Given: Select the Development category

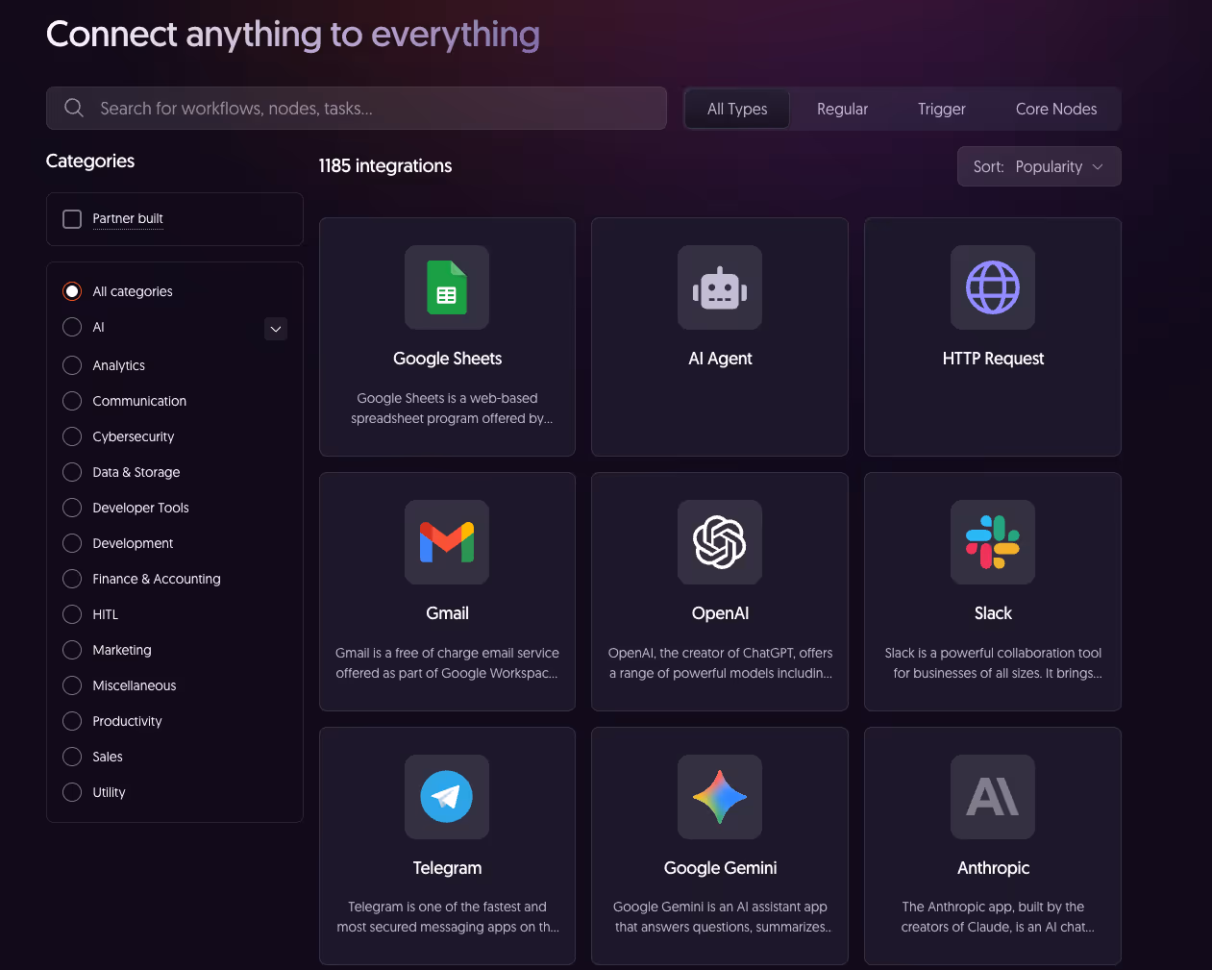Looking at the screenshot, I should pos(72,543).
